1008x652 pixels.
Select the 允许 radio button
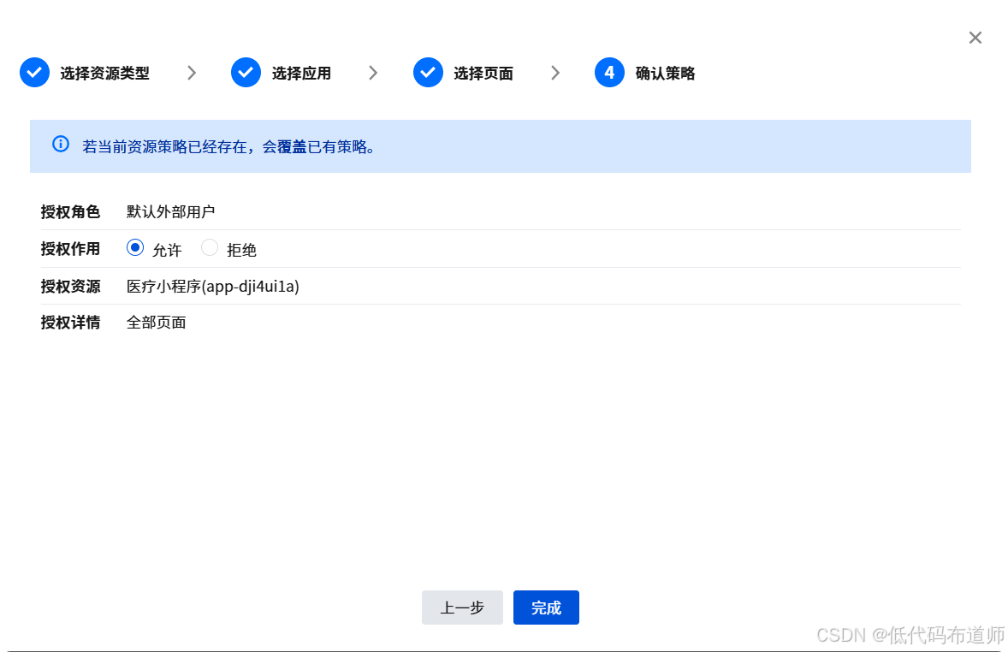tap(134, 247)
